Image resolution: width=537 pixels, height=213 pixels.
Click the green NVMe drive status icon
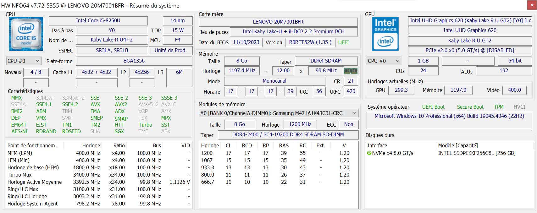tap(369, 153)
